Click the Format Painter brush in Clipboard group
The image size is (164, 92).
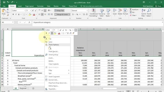click(8, 15)
